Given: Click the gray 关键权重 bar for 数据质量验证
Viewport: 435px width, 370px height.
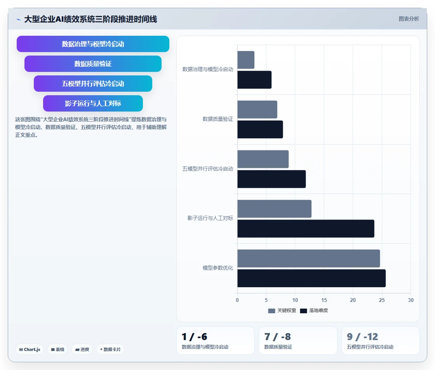Looking at the screenshot, I should tap(257, 110).
